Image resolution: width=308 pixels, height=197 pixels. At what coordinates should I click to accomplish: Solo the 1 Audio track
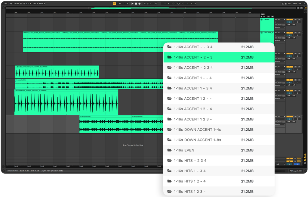coord(295,20)
